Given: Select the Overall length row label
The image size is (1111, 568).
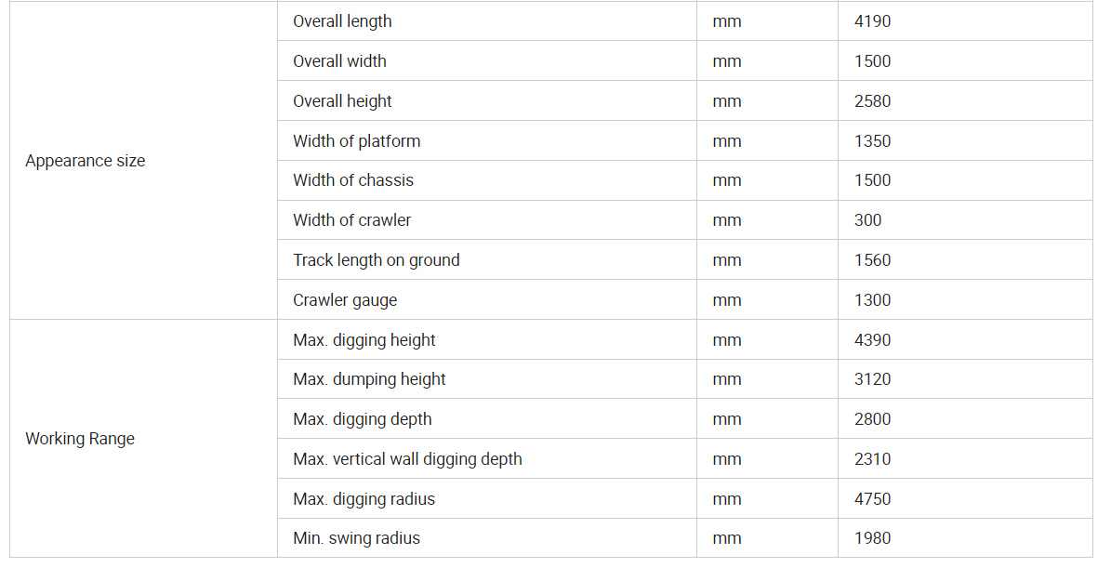Looking at the screenshot, I should [342, 21].
